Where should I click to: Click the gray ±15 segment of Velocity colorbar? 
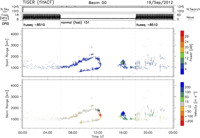pos(182,104)
